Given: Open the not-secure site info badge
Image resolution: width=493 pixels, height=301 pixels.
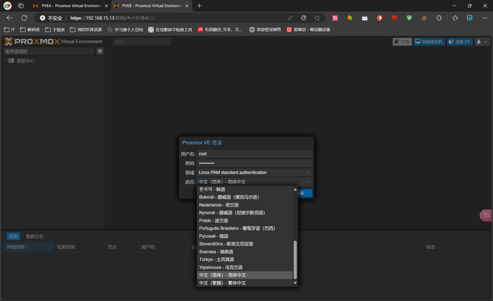Looking at the screenshot, I should pos(51,18).
